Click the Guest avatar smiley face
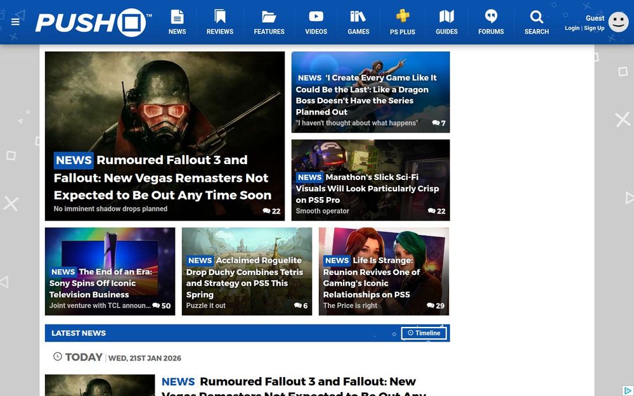The image size is (634, 396). coord(619,22)
